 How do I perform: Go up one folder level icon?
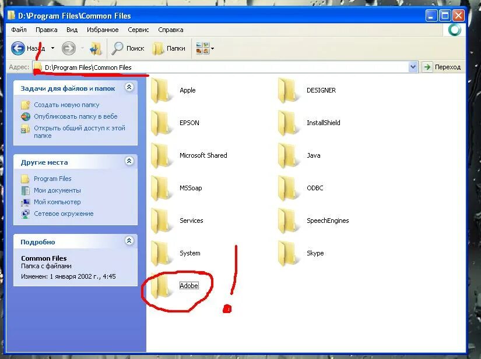[96, 48]
